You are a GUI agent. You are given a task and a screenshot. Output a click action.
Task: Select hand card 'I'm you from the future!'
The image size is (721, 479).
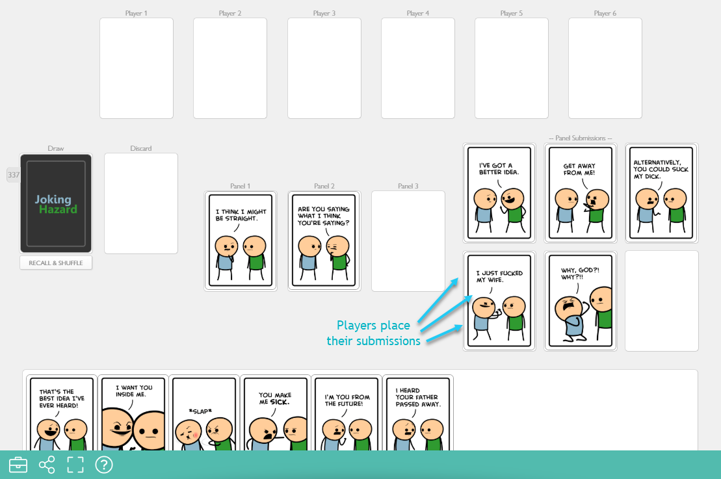347,413
